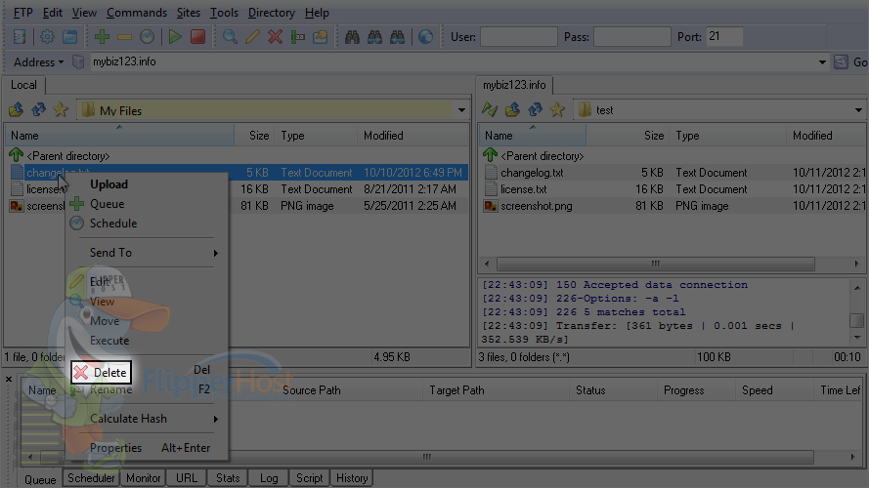Click the red X delete toolbar icon
The image size is (869, 488).
pyautogui.click(x=275, y=37)
